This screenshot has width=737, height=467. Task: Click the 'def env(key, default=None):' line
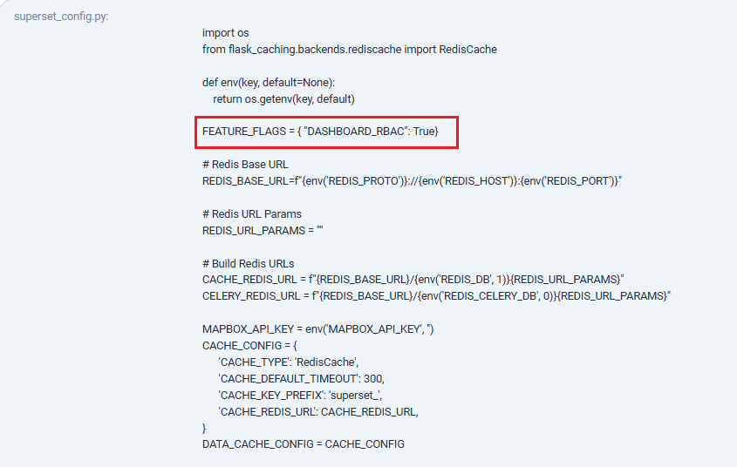coord(269,83)
